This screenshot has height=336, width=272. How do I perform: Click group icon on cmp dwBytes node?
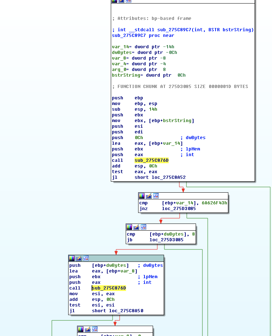click(143, 227)
